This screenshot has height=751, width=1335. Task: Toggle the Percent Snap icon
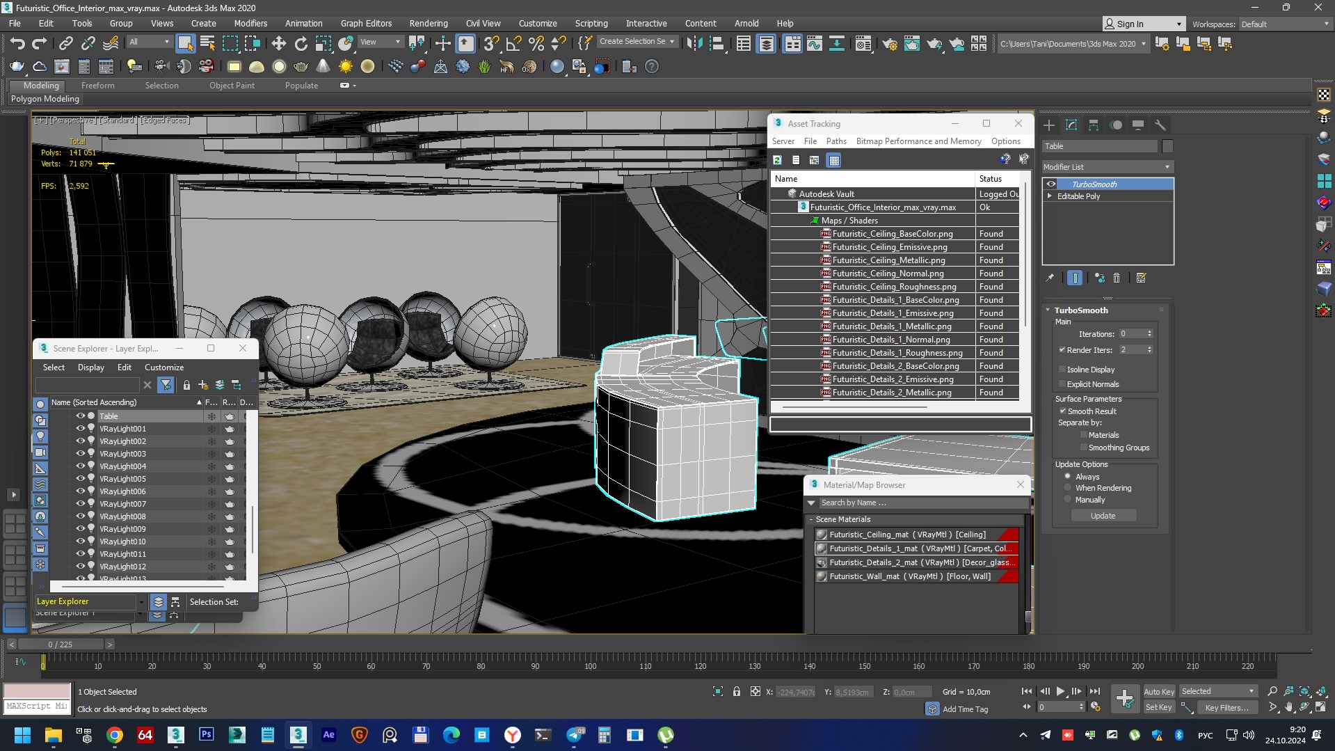(x=536, y=44)
